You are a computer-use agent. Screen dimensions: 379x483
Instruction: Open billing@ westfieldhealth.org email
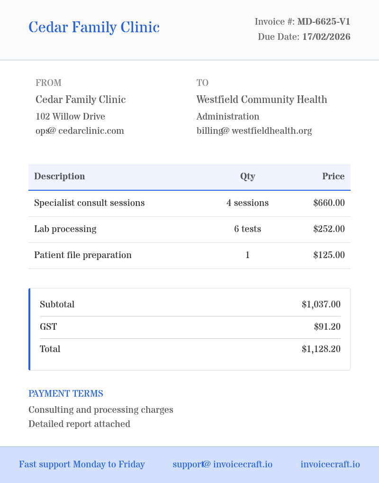tap(254, 131)
